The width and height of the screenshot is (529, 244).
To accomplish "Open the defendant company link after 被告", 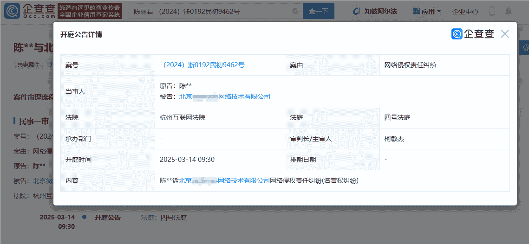I will [225, 96].
